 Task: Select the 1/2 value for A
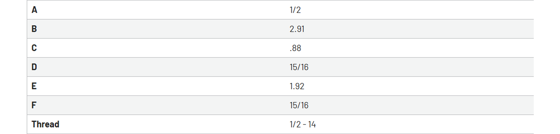(295, 10)
